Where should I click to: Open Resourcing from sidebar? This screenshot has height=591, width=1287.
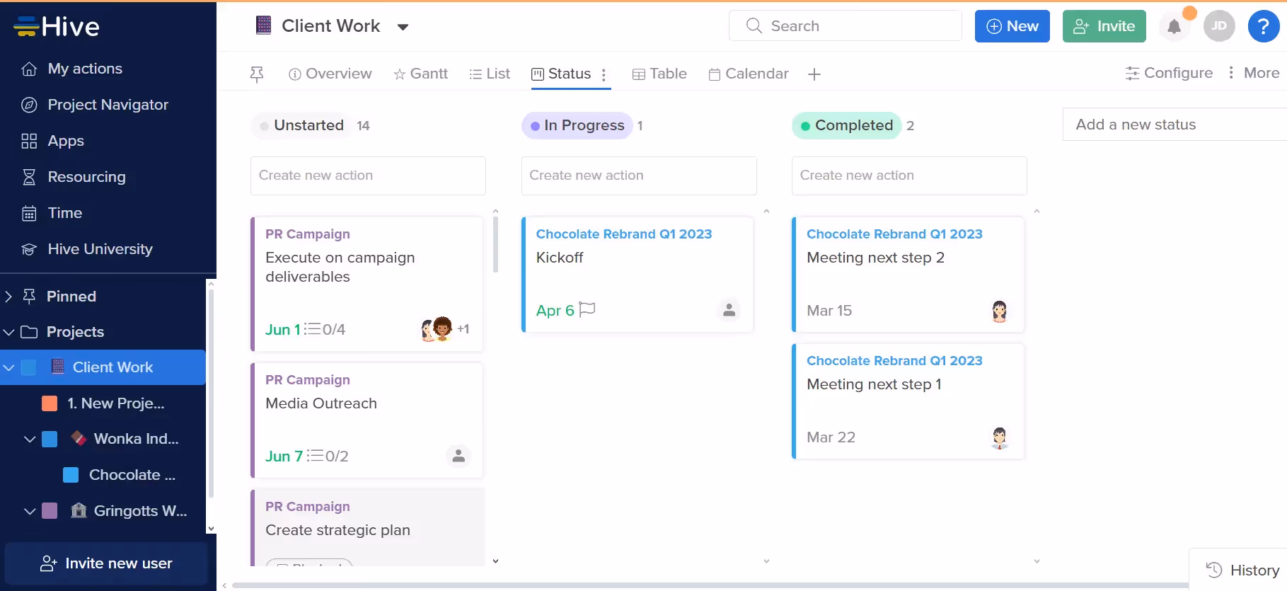point(86,177)
